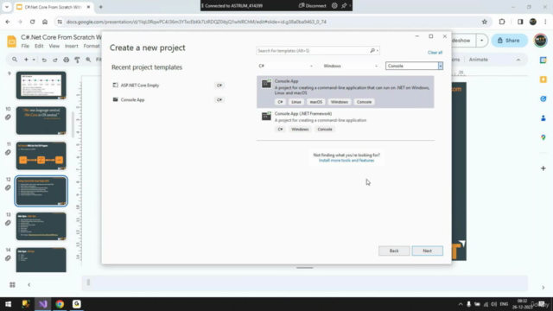Select slide 9 thumbnail

pos(41,86)
